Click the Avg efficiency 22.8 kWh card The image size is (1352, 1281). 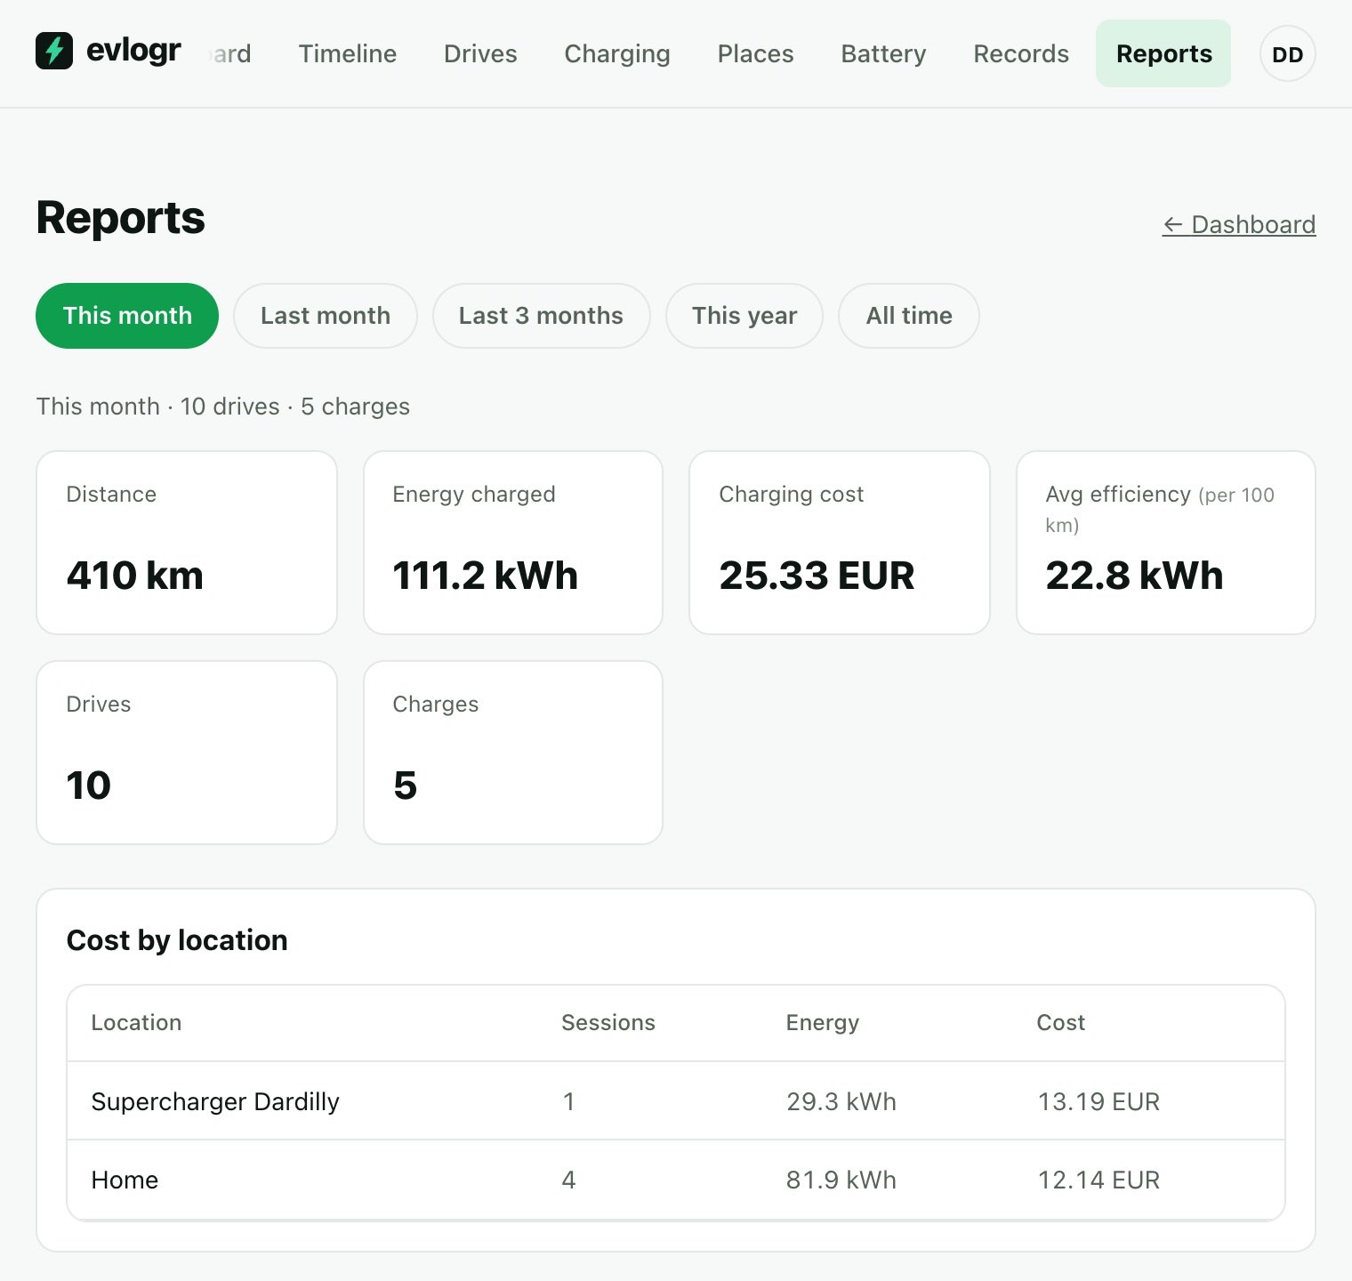coord(1166,543)
